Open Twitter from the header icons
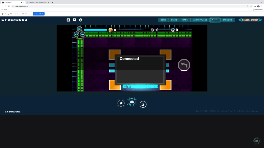The image size is (264, 148). tap(68, 20)
